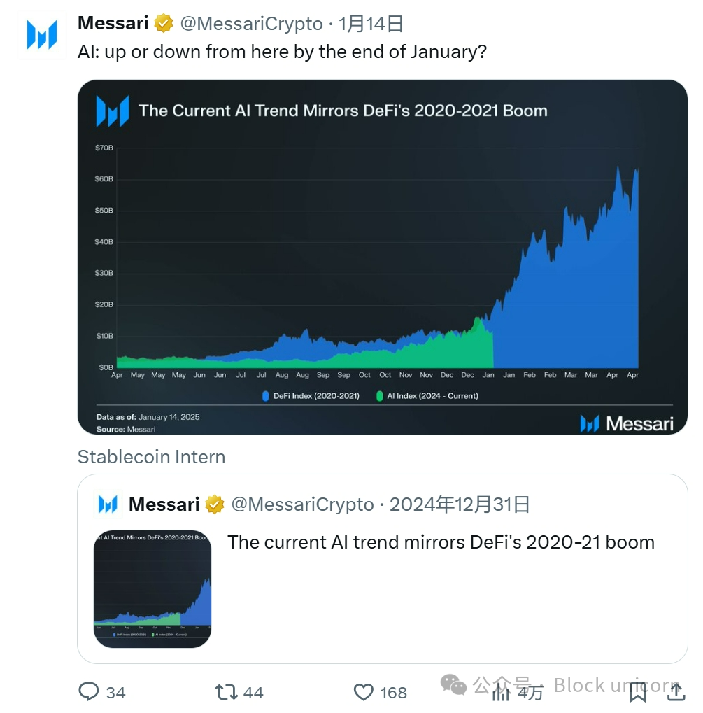The height and width of the screenshot is (713, 703).
Task: Click the Messari logo in the chart title
Action: (112, 111)
